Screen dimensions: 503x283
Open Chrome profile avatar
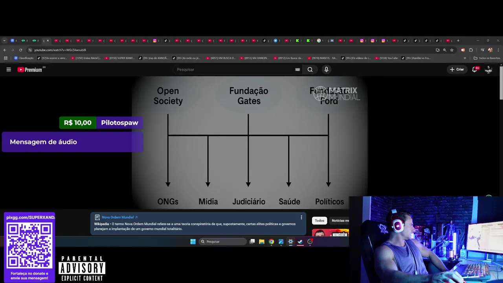click(490, 50)
